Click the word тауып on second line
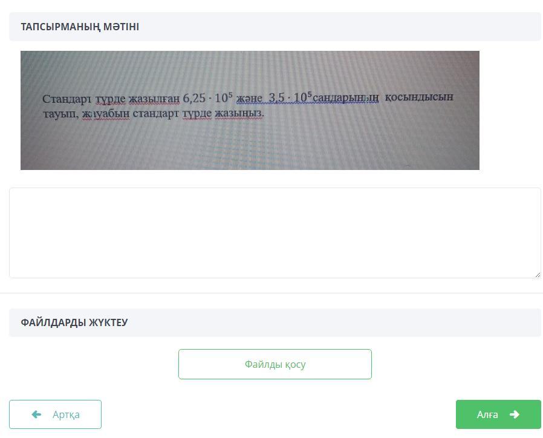The width and height of the screenshot is (543, 438). (x=60, y=114)
